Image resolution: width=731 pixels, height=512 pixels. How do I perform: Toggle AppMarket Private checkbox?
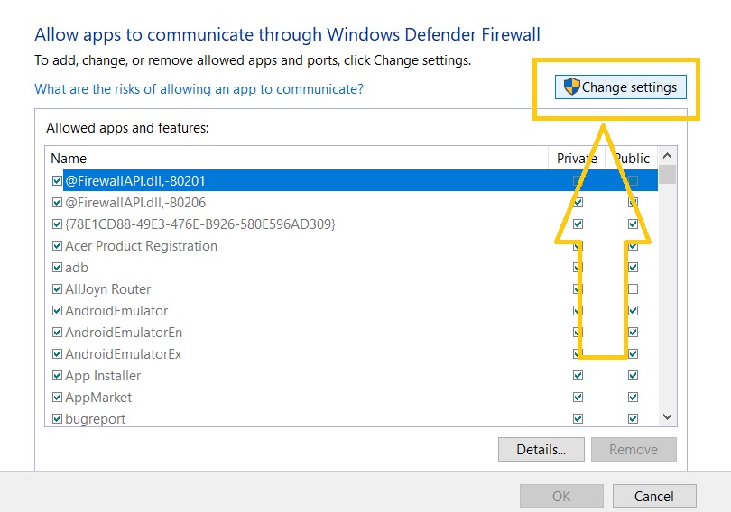click(578, 397)
